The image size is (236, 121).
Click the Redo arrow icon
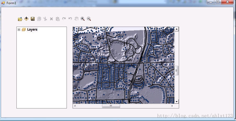(64, 19)
